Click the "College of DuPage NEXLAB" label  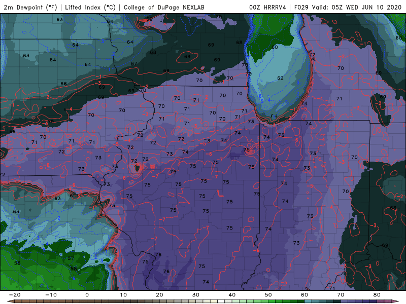click(x=164, y=8)
